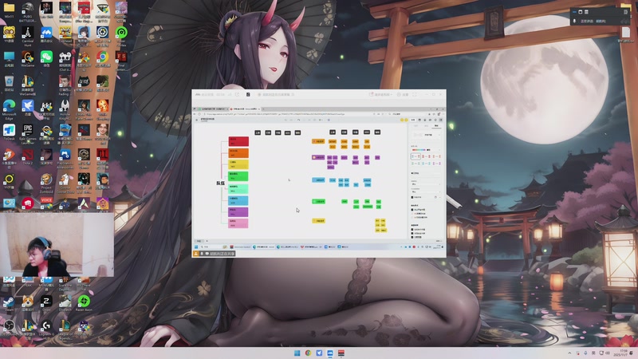Select the highlighted first style preset thumbnail

415,156
